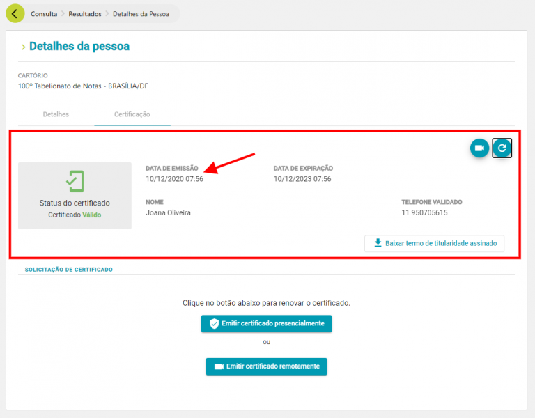
Task: Download the signed term via Baixar termo button
Action: (434, 243)
